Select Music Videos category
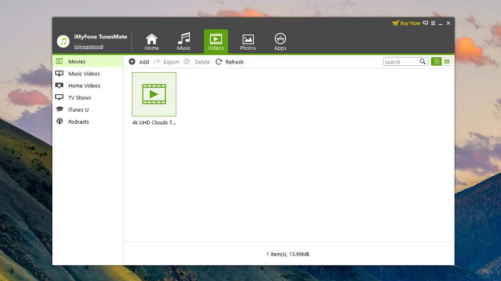Image resolution: width=501 pixels, height=281 pixels. pyautogui.click(x=88, y=74)
